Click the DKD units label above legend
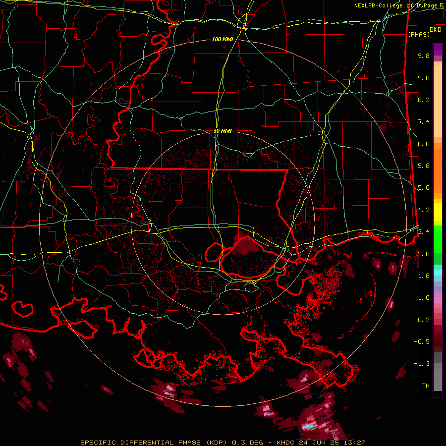 click(436, 30)
